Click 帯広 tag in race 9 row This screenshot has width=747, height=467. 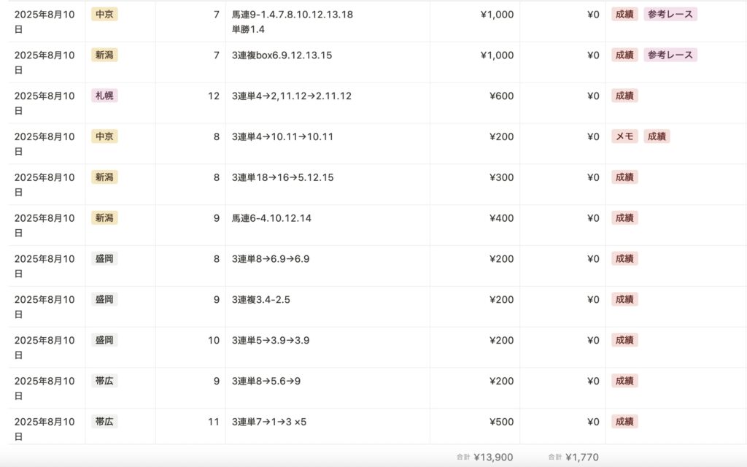(104, 381)
